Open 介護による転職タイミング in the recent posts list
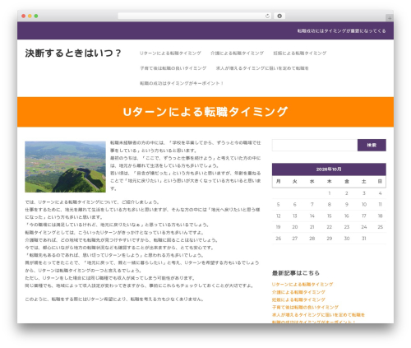411x348 pixels. coord(298,292)
